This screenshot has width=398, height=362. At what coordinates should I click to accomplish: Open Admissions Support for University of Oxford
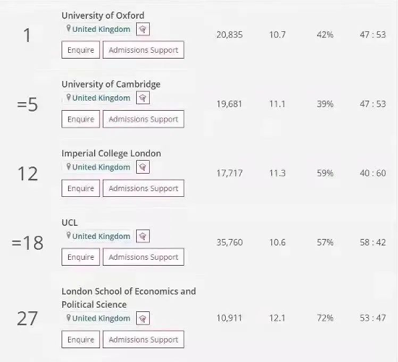click(x=143, y=50)
